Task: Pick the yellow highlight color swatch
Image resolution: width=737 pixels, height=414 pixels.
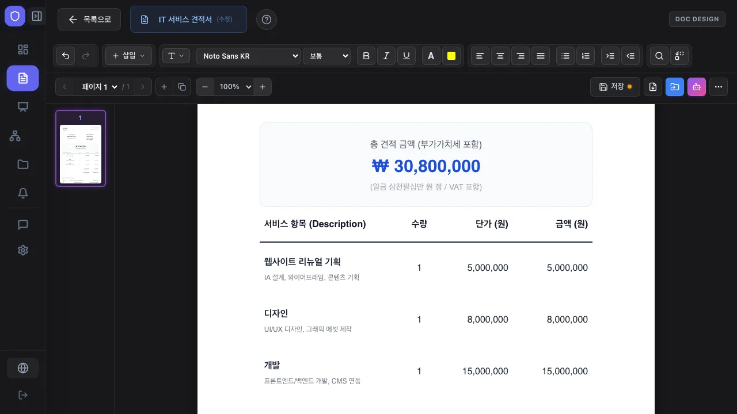Action: [451, 56]
